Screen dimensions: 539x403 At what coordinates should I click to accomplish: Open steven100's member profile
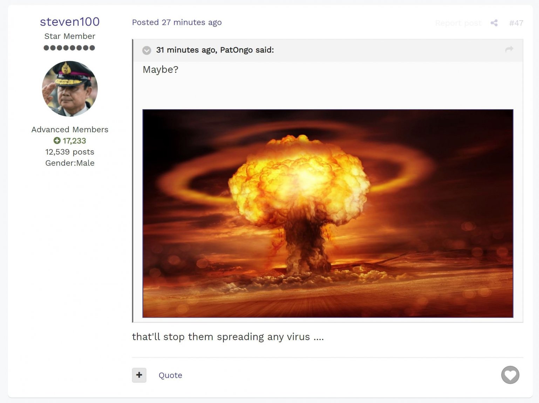pyautogui.click(x=69, y=22)
